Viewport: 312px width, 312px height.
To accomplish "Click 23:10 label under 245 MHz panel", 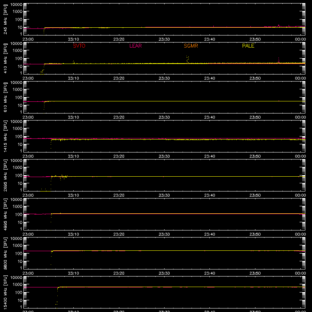I will (x=73, y=39).
